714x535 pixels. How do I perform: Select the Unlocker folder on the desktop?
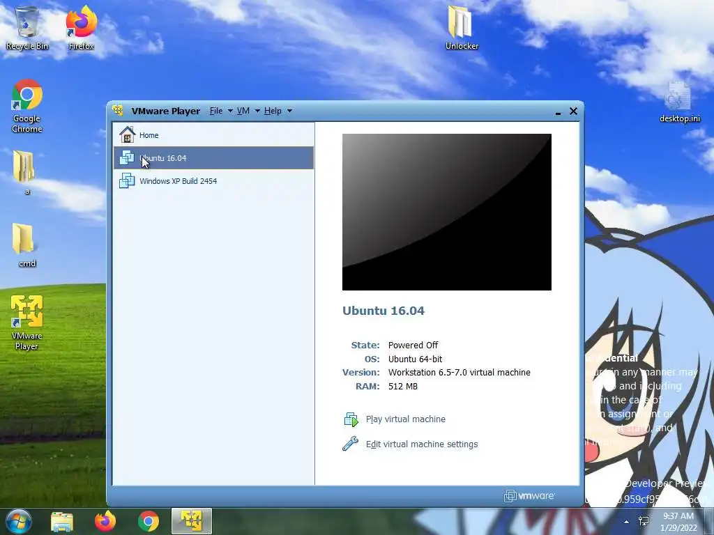pyautogui.click(x=462, y=28)
